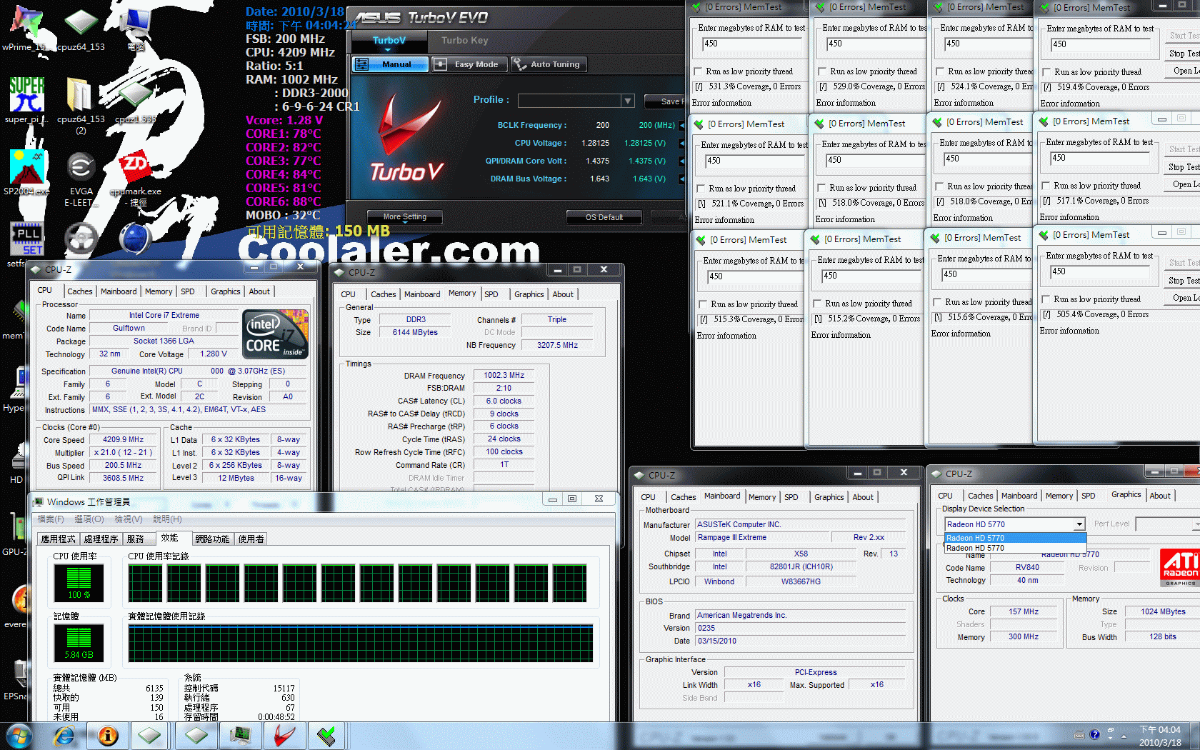The height and width of the screenshot is (750, 1200).
Task: Open the Display Device Selection dropdown in CPU-Z
Action: [1079, 524]
